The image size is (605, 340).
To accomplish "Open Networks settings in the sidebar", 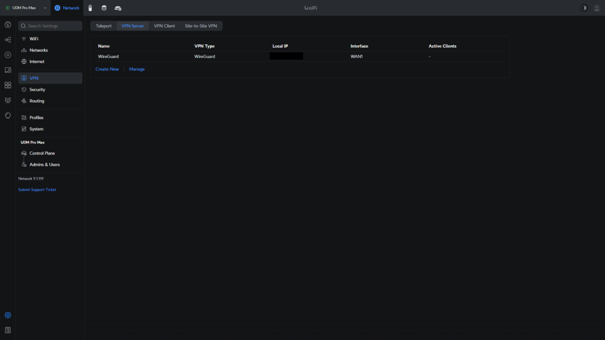I will point(50,50).
